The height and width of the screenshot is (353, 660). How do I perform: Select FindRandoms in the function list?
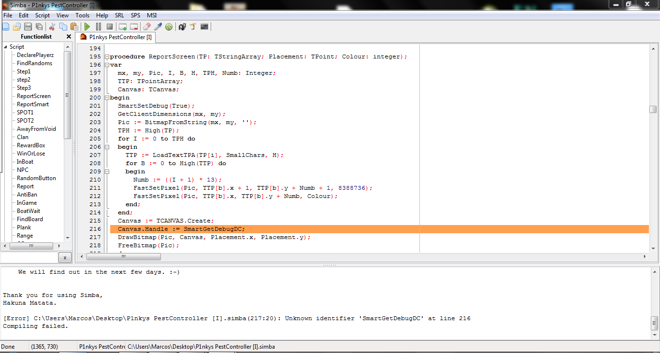point(34,63)
